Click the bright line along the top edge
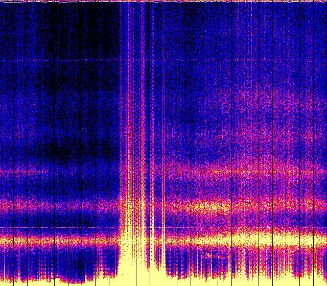The image size is (327, 286). pos(163,2)
